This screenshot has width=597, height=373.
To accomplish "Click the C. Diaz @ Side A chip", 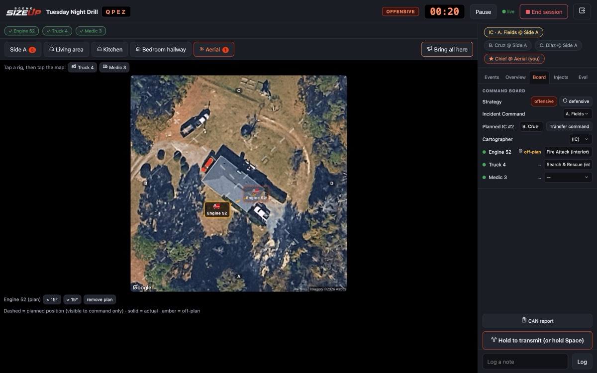I will tap(558, 45).
